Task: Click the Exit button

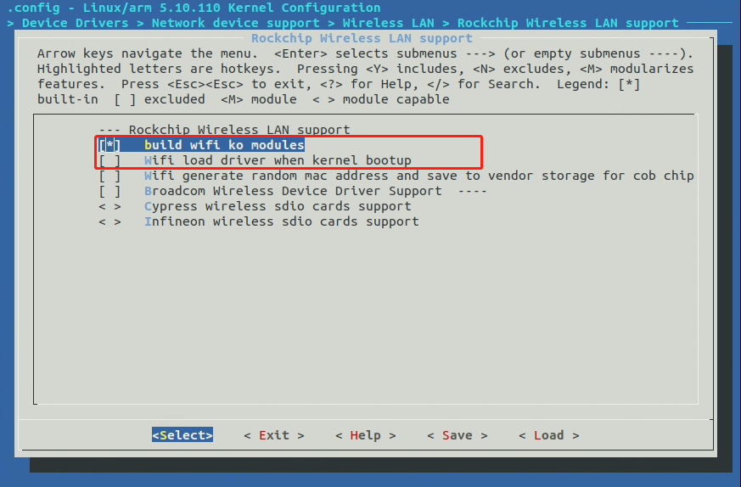Action: (274, 435)
